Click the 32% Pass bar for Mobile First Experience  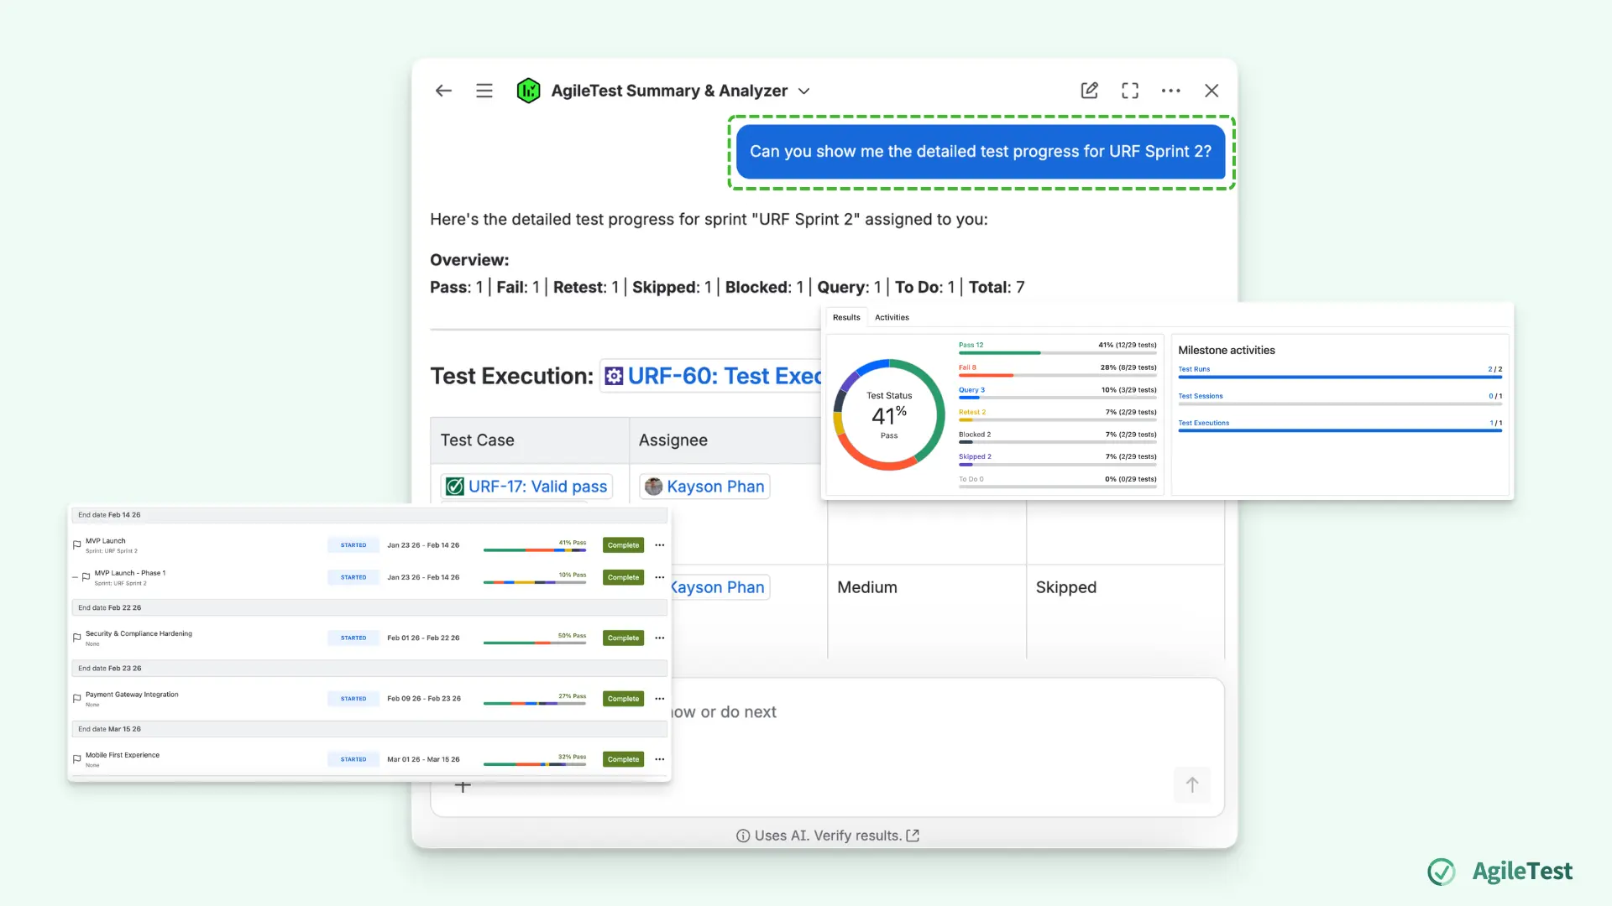tap(535, 764)
